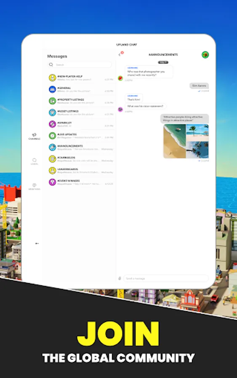237x378 pixels.
Task: Go back using the chat back arrow
Action: point(120,55)
